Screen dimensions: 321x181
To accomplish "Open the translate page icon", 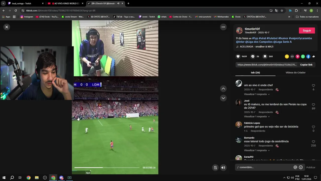I will (276, 11).
